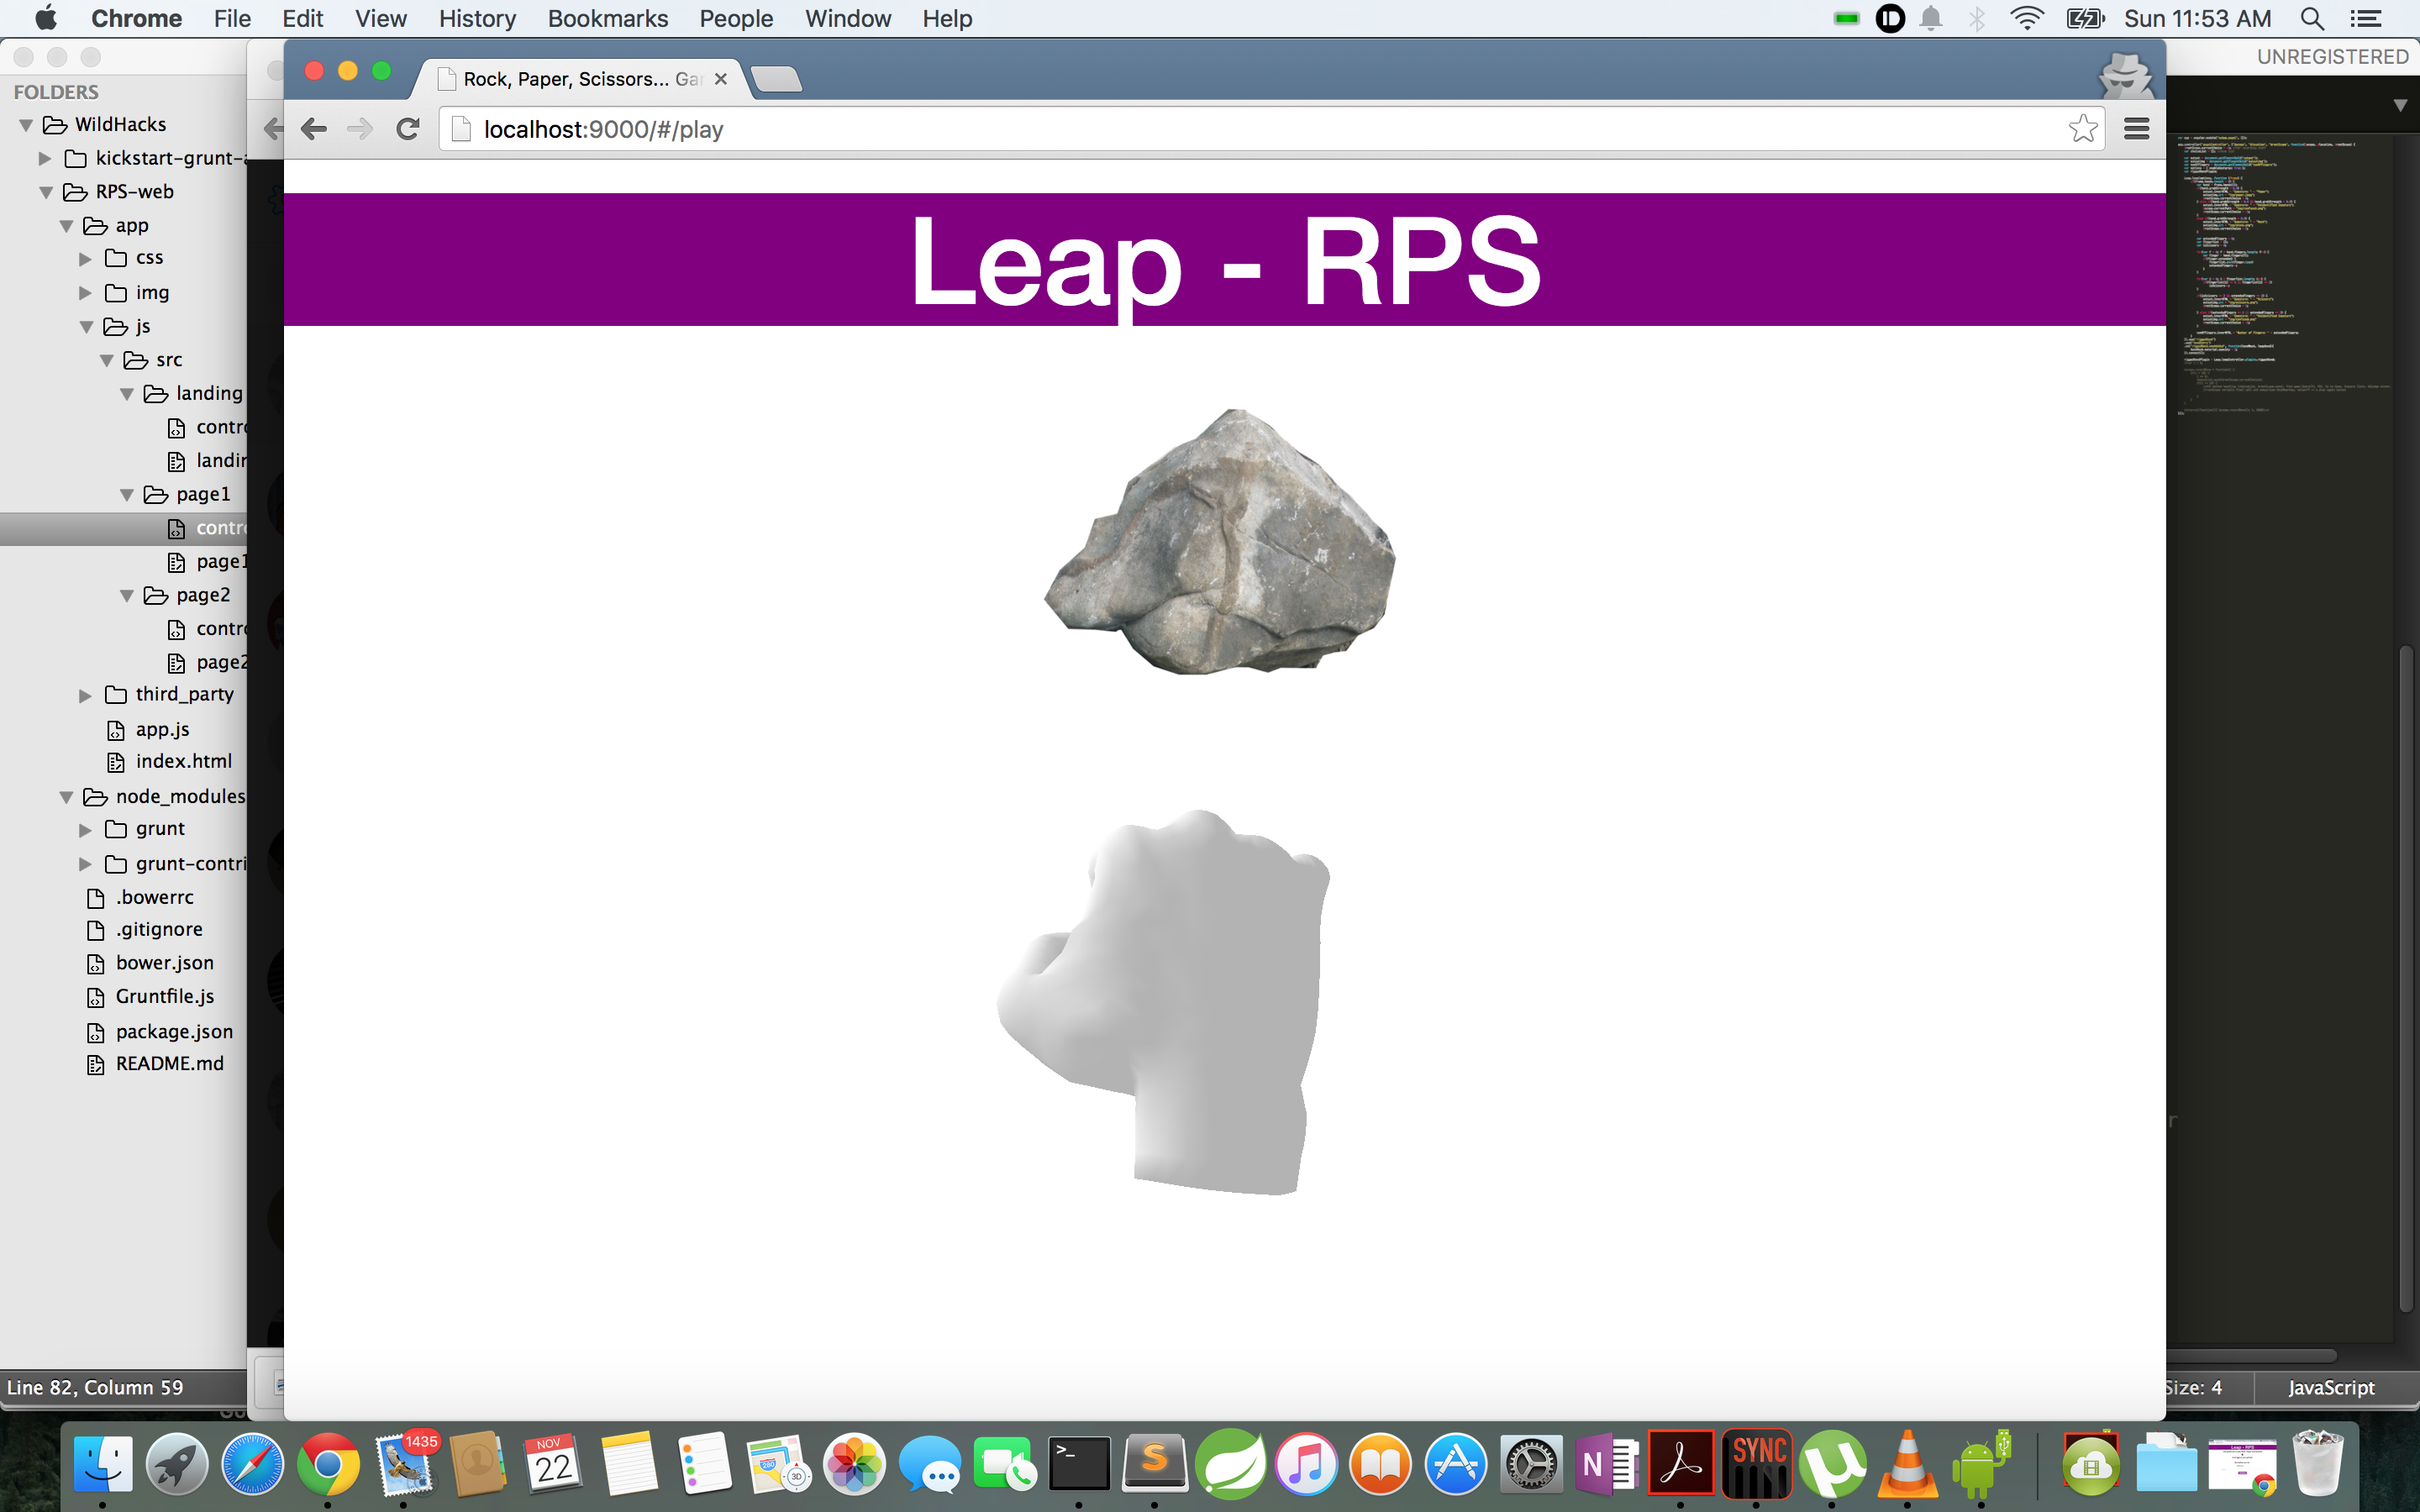
Task: Open a new Chrome tab
Action: 777,79
